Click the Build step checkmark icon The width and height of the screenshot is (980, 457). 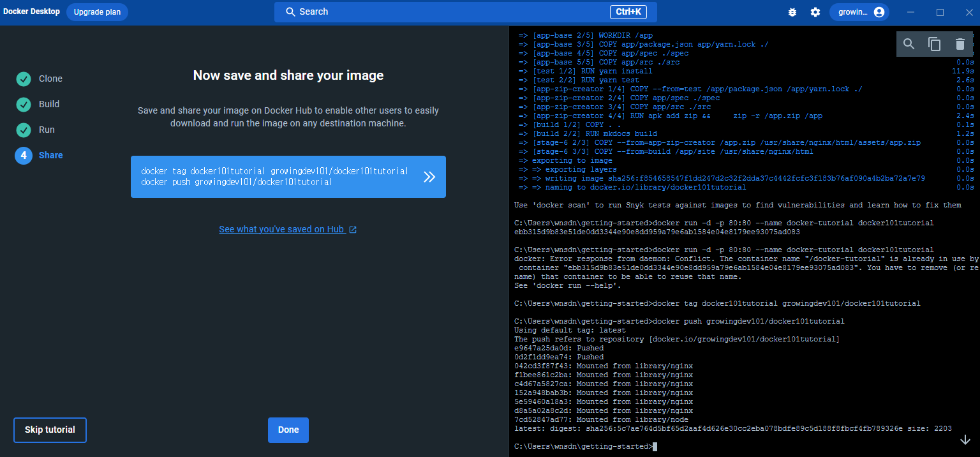pos(24,105)
